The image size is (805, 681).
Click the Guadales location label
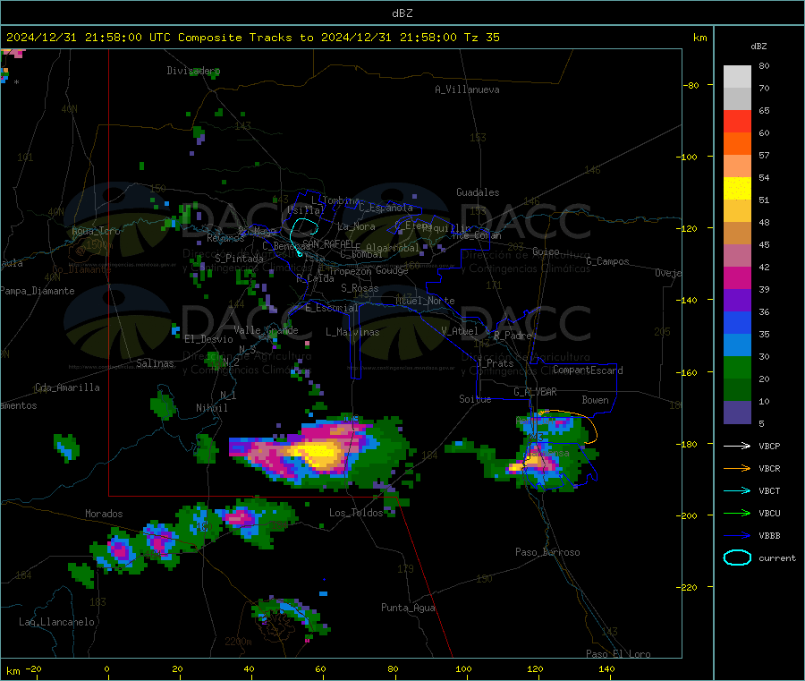478,192
